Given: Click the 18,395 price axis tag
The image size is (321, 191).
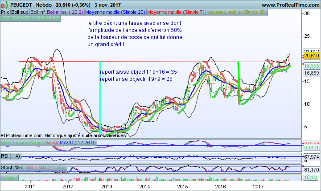Looking at the screenshot, I should click(x=312, y=66).
